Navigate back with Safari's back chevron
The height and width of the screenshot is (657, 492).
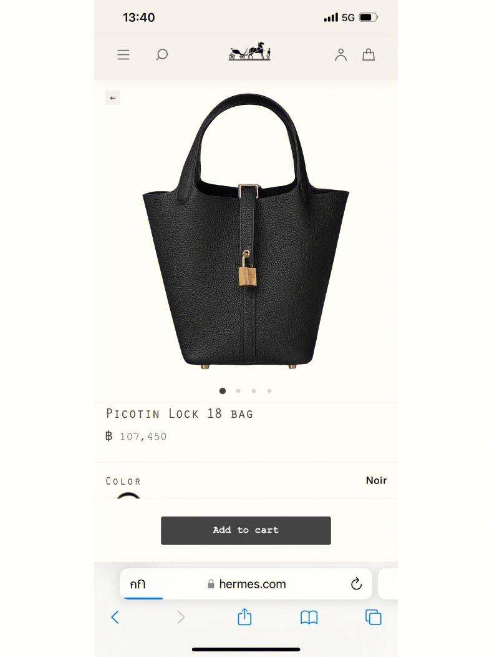[x=115, y=617]
